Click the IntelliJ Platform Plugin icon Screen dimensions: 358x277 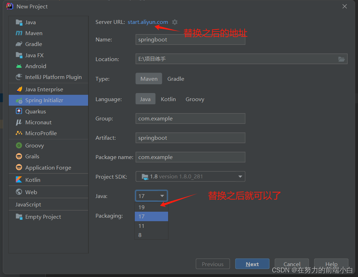19,77
